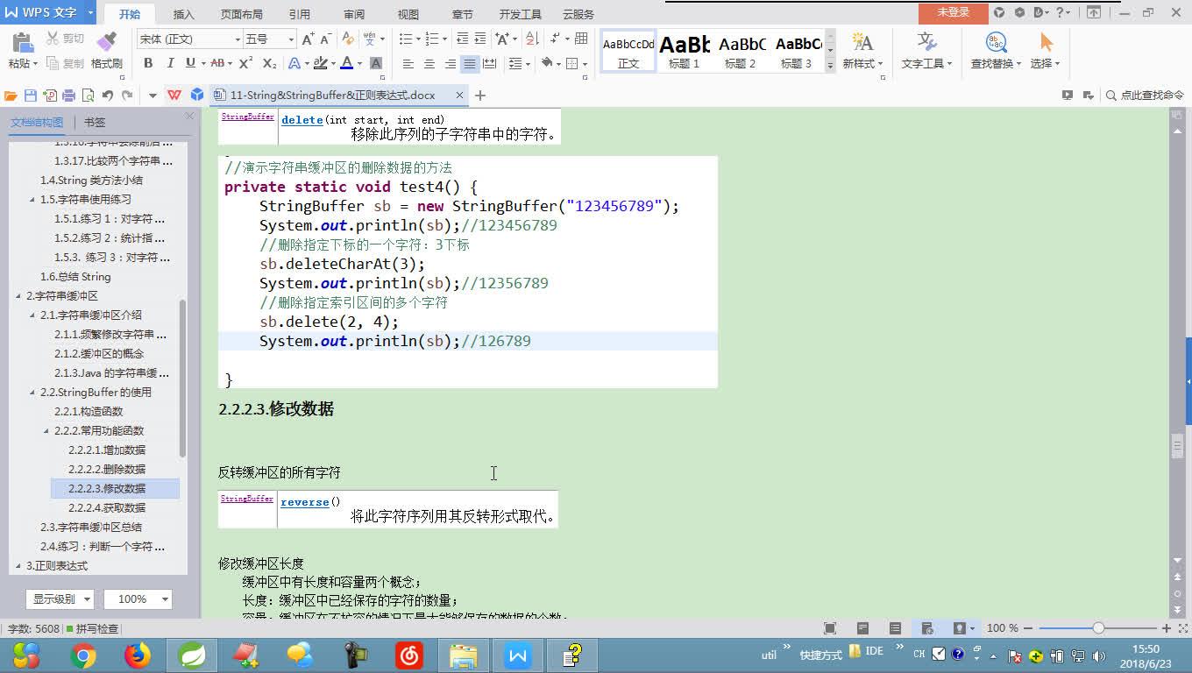Open the font name 宋体 (正文) dropdown
Viewport: 1192px width, 673px height.
[x=237, y=39]
